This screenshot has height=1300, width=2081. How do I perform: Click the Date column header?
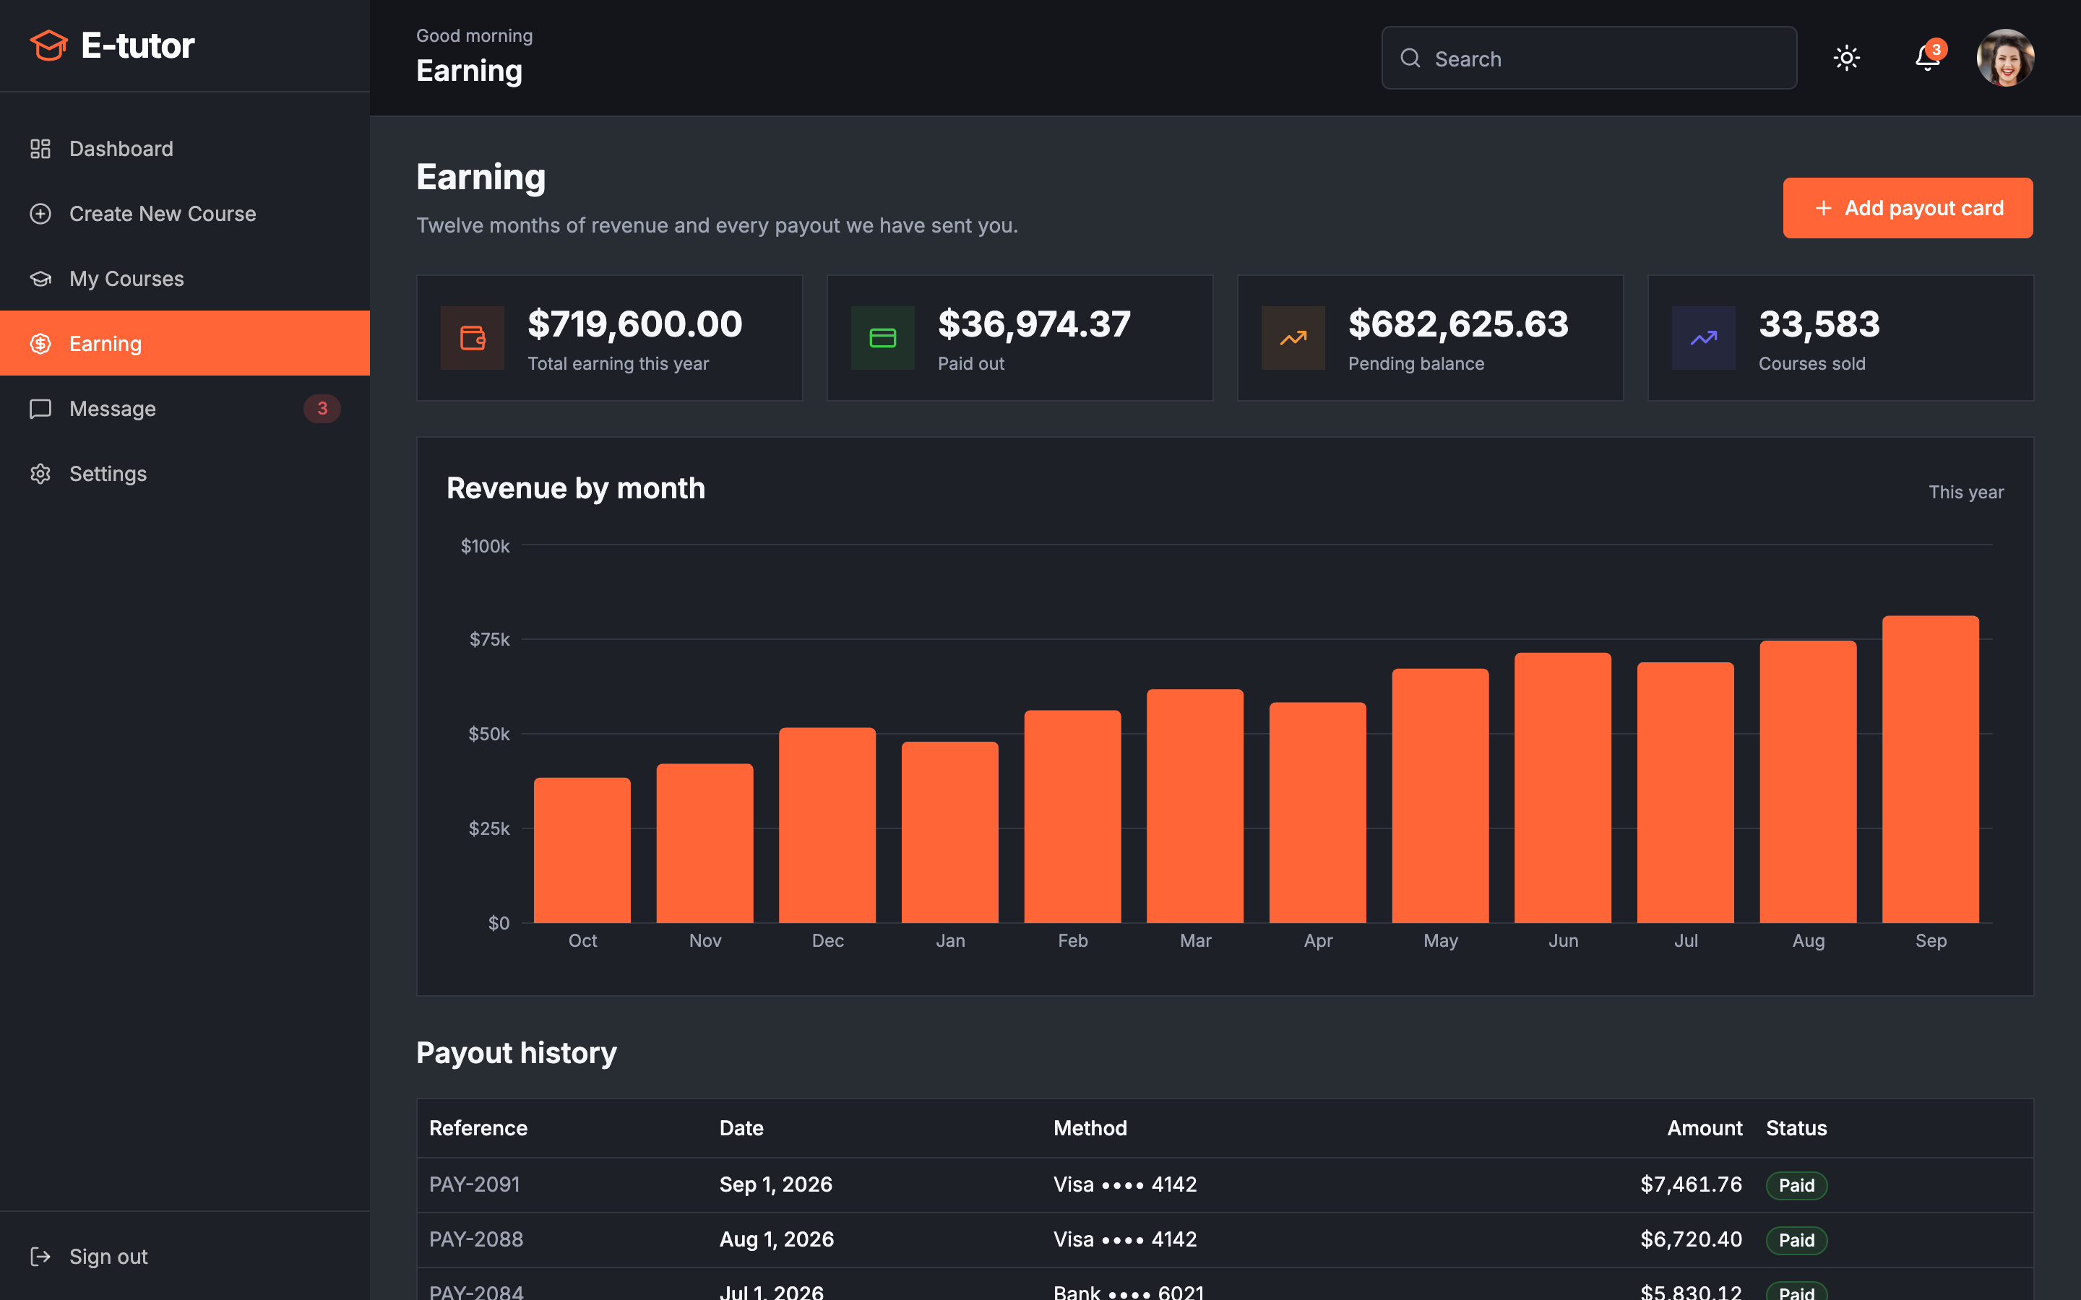point(741,1128)
